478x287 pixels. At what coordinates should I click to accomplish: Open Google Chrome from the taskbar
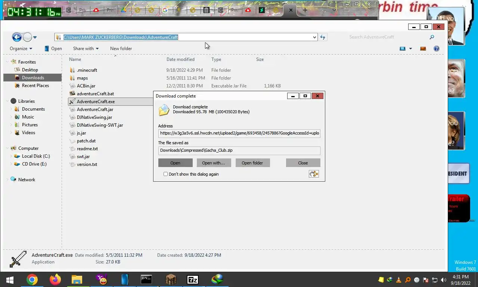32,280
